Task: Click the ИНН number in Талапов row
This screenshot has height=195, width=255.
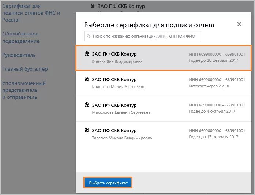Action: (x=217, y=131)
